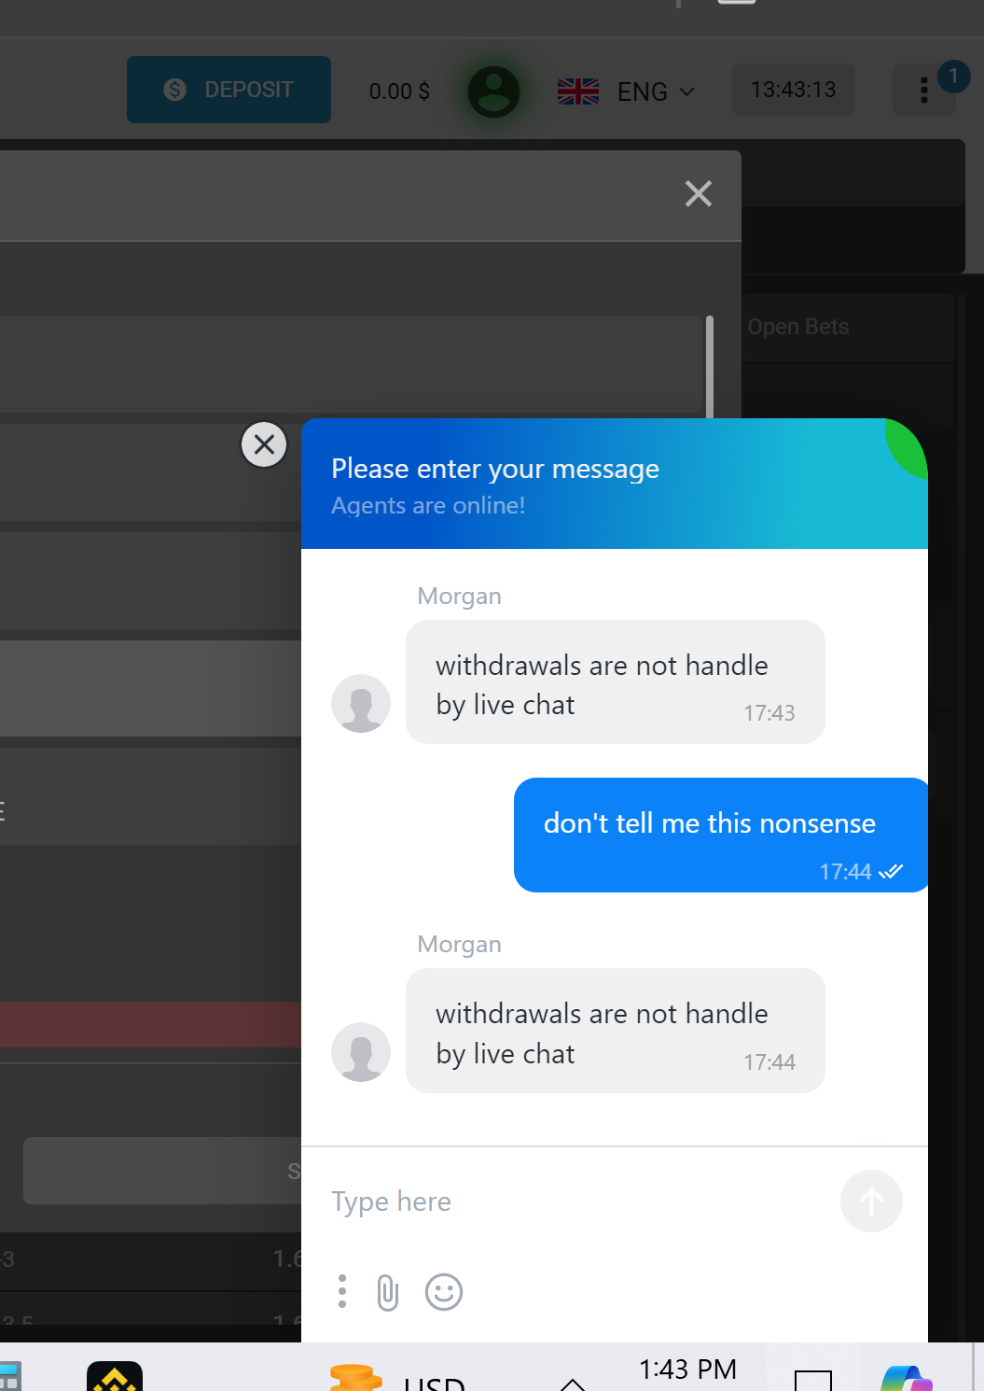This screenshot has width=984, height=1391.
Task: Open chat options three-dot menu
Action: tap(342, 1291)
